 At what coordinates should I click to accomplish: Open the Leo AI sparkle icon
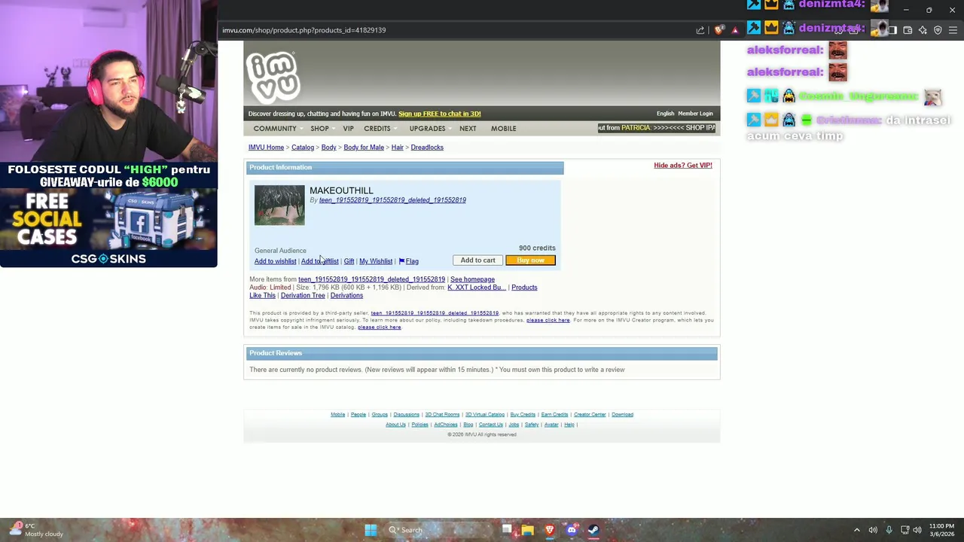[x=923, y=30]
